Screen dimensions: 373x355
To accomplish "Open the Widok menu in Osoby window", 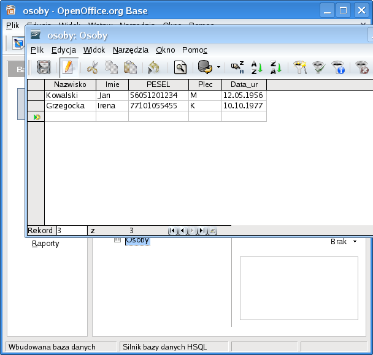I will [94, 50].
